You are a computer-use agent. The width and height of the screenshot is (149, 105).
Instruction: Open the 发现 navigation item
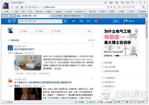[x=89, y=21]
